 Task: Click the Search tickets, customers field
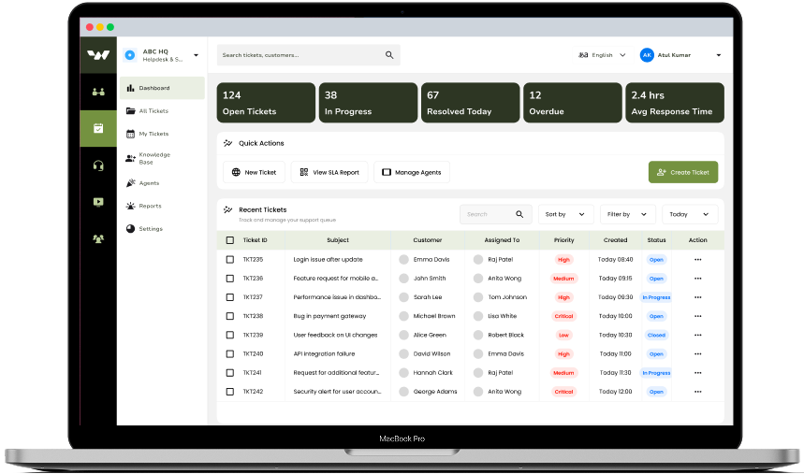click(x=308, y=55)
